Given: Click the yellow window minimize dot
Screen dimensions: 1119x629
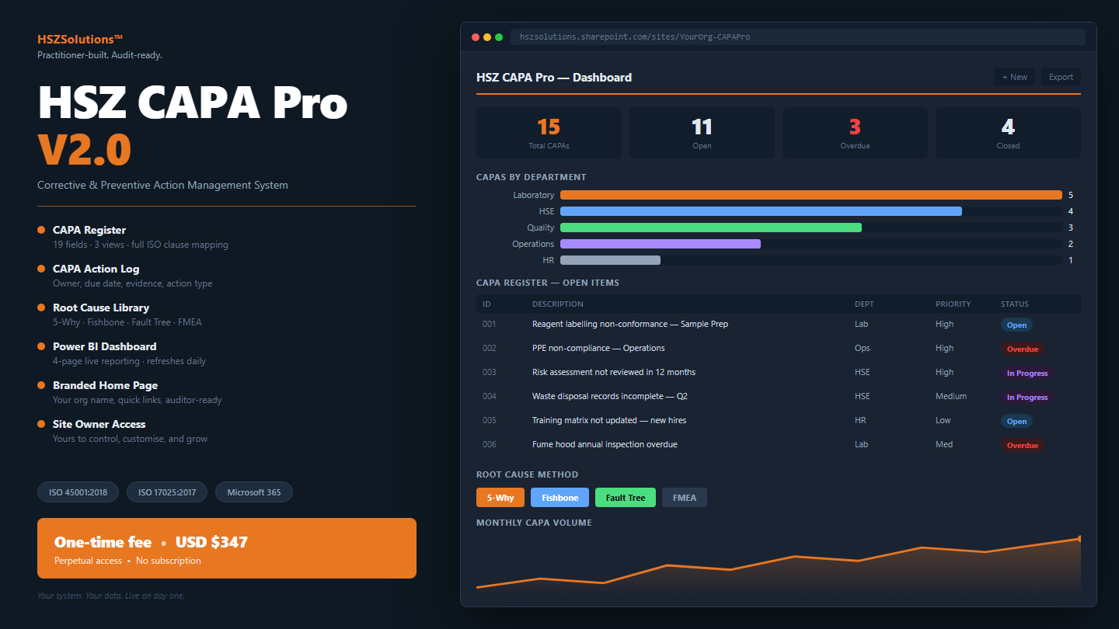Looking at the screenshot, I should (487, 36).
